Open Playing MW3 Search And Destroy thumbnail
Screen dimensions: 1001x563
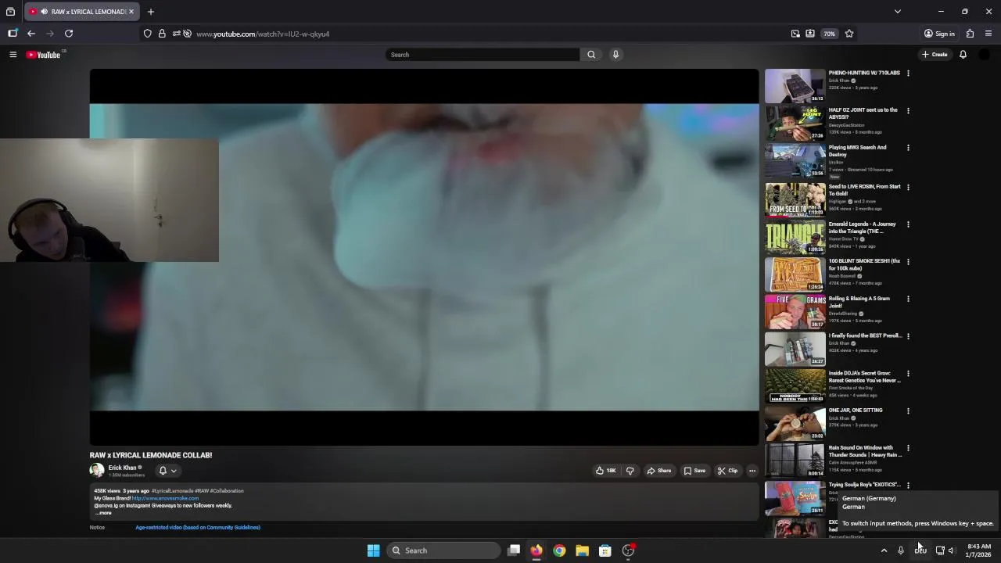795,161
